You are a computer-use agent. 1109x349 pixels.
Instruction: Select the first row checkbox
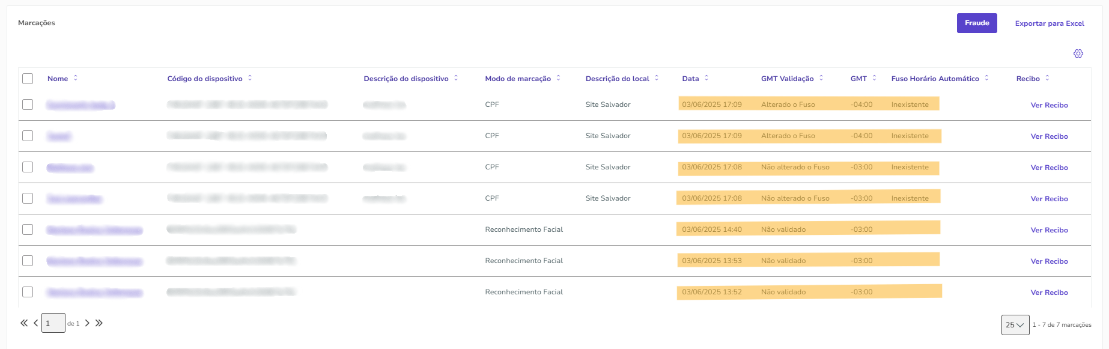click(x=28, y=105)
